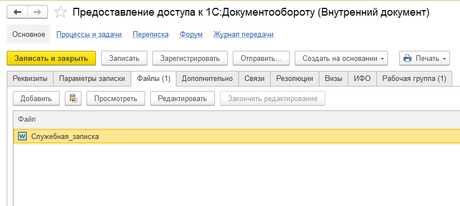Click the paste-from-clipboard icon button
The image size is (460, 206).
[73, 98]
